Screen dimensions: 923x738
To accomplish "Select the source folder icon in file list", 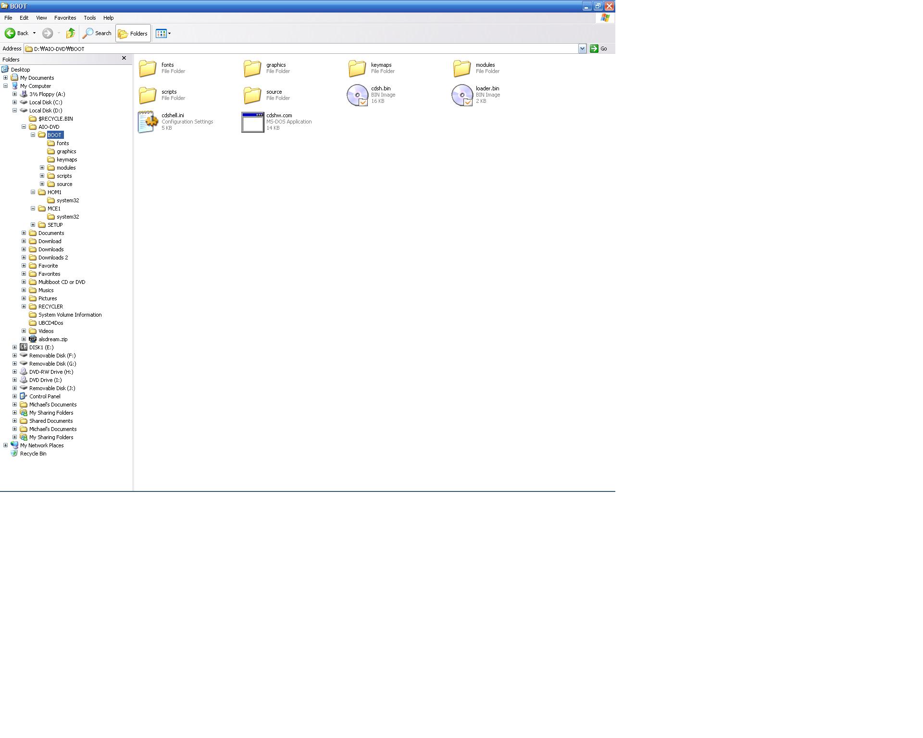I will [x=252, y=95].
